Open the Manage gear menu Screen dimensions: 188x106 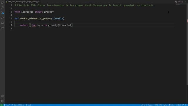tap(2, 101)
